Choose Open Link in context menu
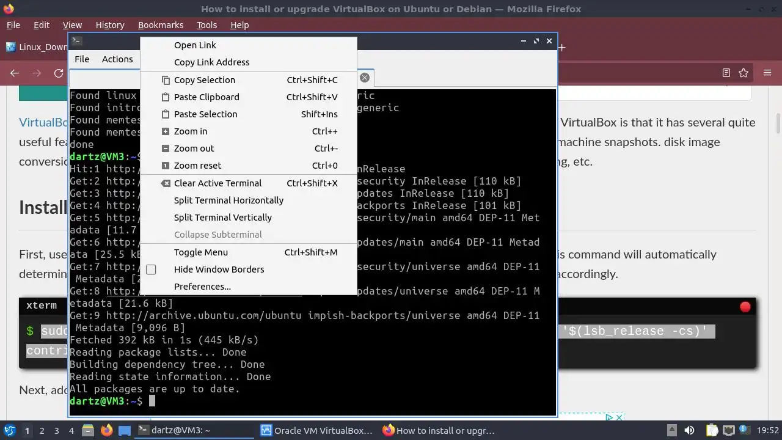This screenshot has height=440, width=782. pos(248,45)
